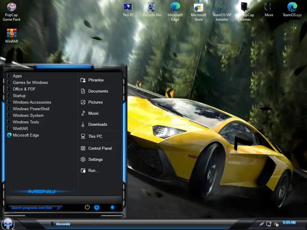Expand the Windows Tools folder
Screen dimensions: 307x230
(23, 122)
